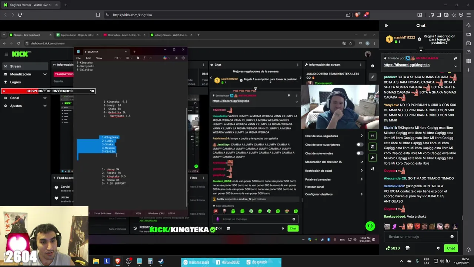The width and height of the screenshot is (474, 267).
Task: Open the H1 heading dropdown in Notepad
Action: (117, 58)
